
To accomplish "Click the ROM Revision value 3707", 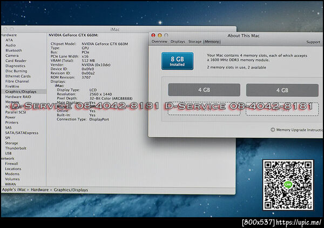I will click(x=86, y=77).
